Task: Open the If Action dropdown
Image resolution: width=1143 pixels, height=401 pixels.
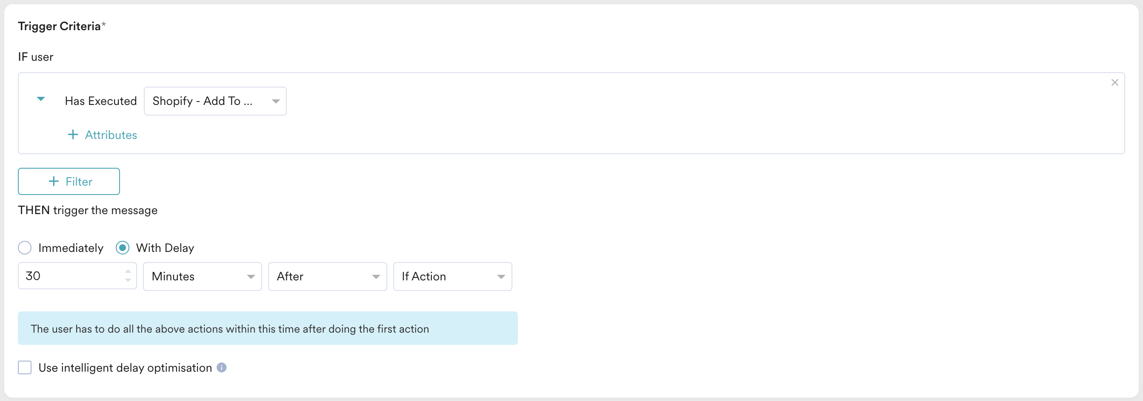Action: (453, 277)
